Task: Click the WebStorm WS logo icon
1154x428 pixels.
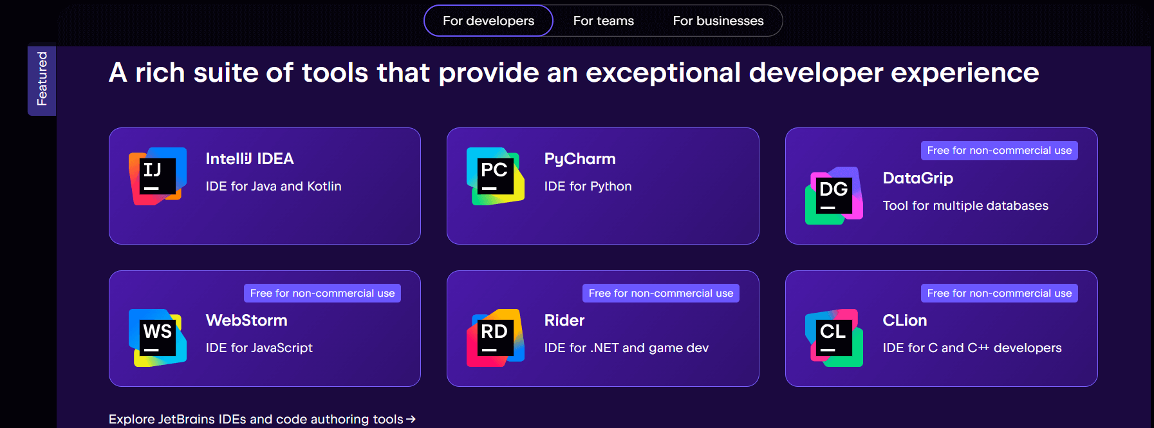Action: pyautogui.click(x=158, y=338)
